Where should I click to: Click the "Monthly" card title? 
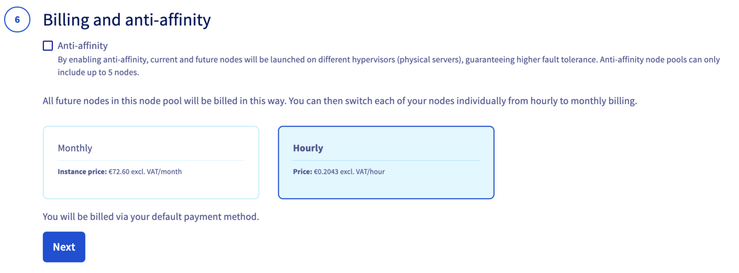point(75,148)
